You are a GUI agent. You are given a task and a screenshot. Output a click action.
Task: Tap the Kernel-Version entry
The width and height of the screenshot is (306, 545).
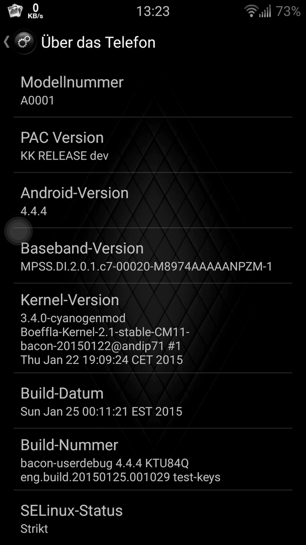coord(153,328)
